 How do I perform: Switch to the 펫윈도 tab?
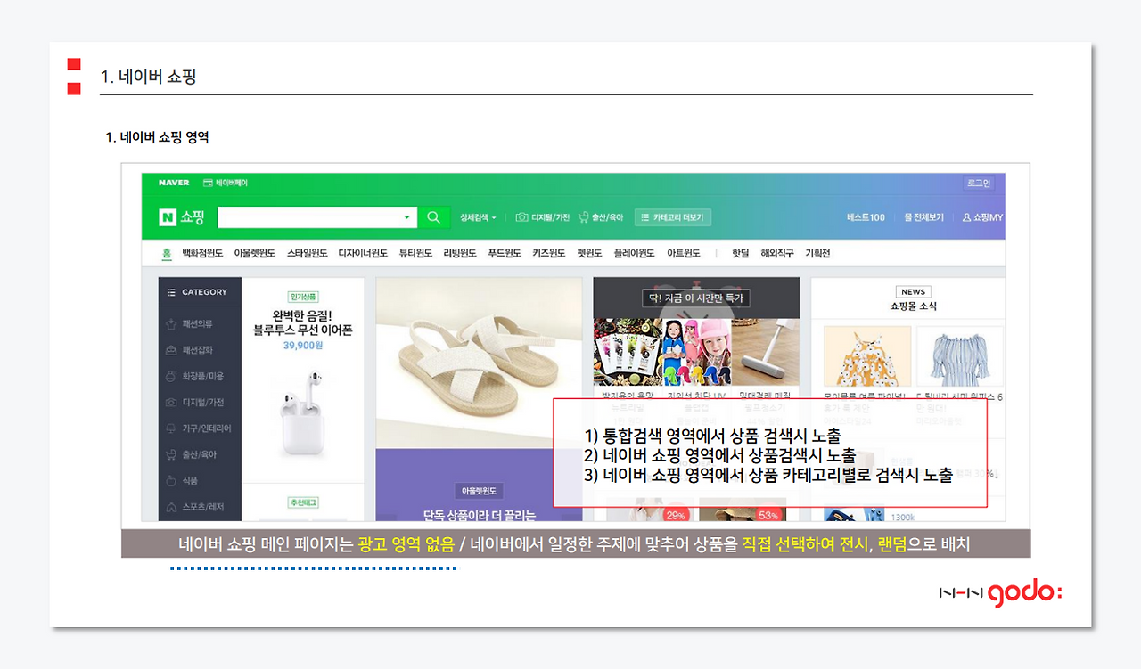pos(589,253)
